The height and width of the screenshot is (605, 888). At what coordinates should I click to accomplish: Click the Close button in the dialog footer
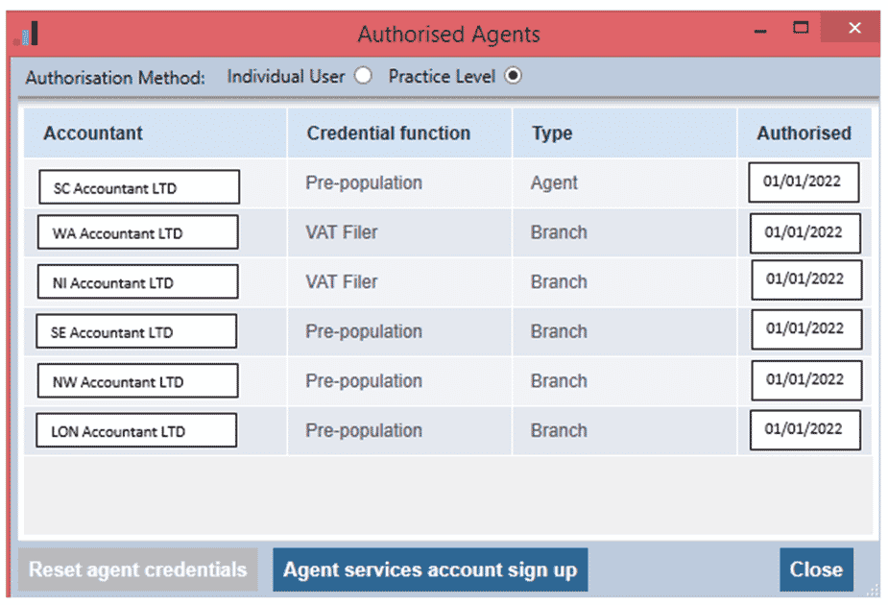click(x=816, y=569)
